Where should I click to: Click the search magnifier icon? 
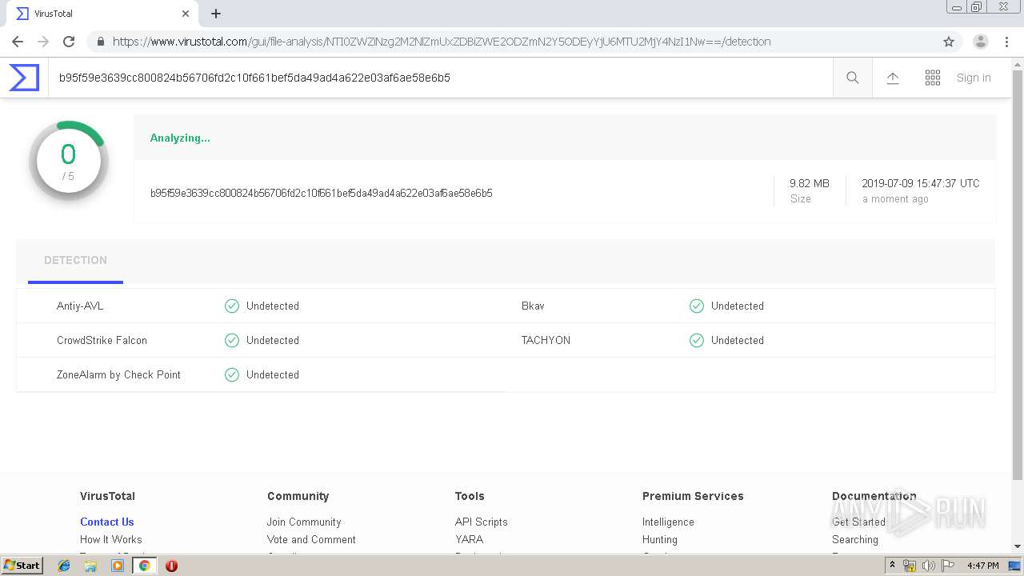pos(853,78)
